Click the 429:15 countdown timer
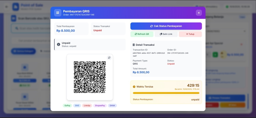256x118 pixels. 193,86
